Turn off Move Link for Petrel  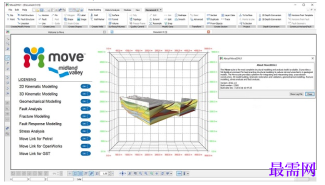tap(85, 138)
